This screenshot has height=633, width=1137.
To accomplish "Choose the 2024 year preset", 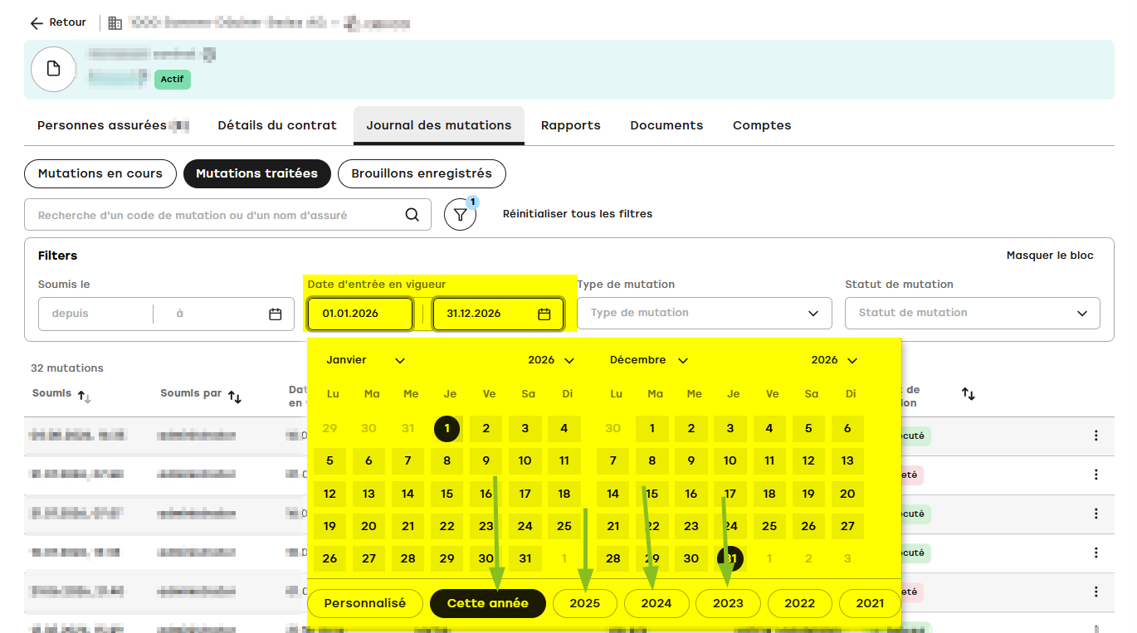I will 656,603.
